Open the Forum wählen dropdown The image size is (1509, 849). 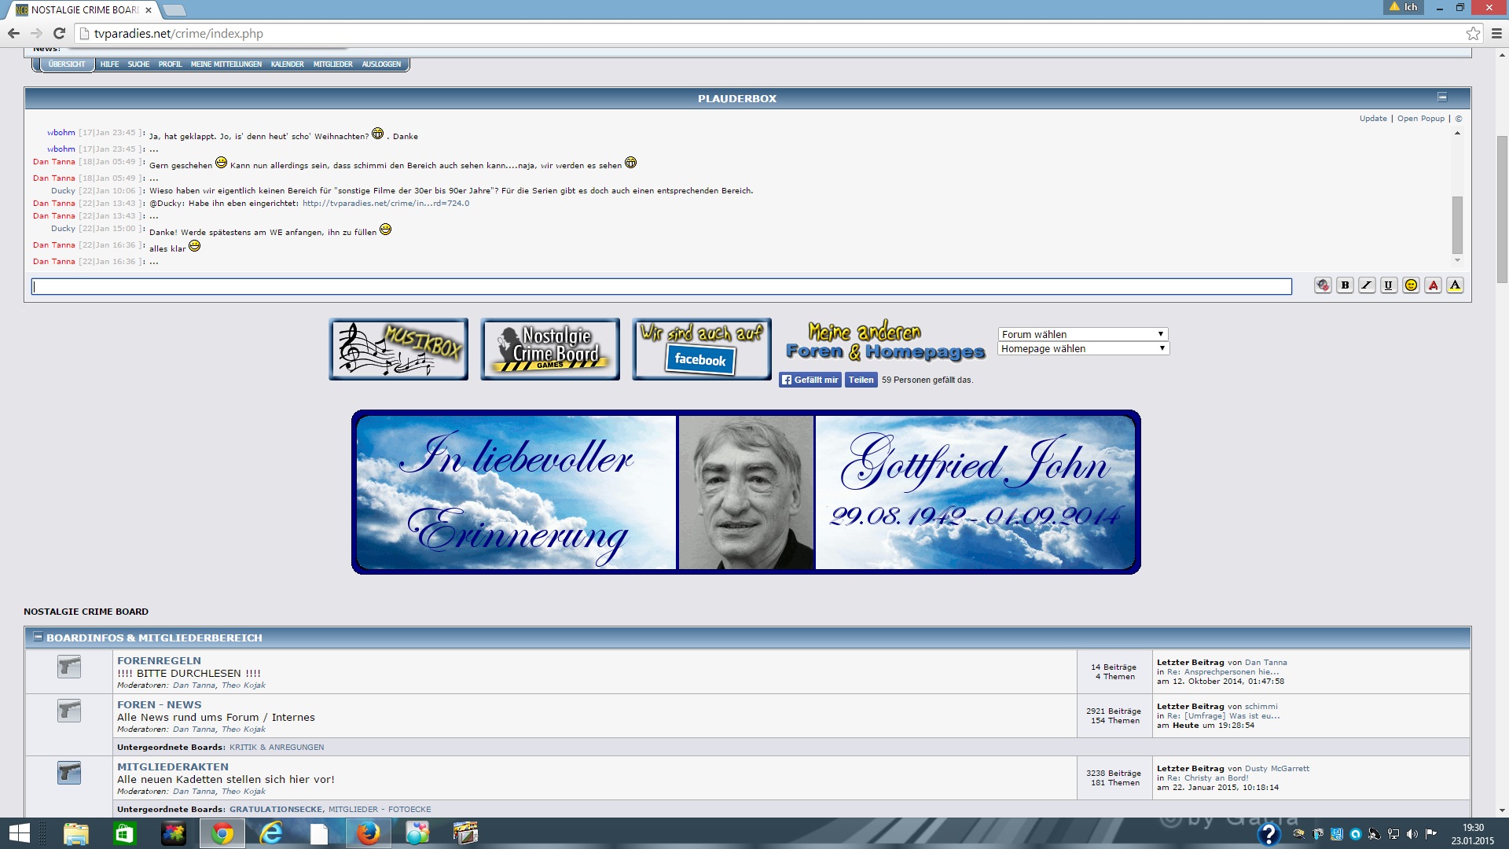click(x=1082, y=334)
